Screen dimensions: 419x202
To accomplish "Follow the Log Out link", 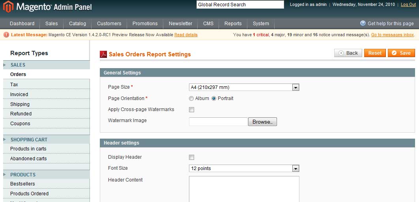I will [408, 5].
